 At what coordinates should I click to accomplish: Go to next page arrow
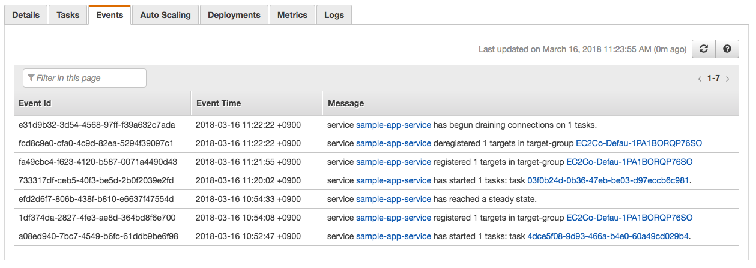[x=727, y=79]
